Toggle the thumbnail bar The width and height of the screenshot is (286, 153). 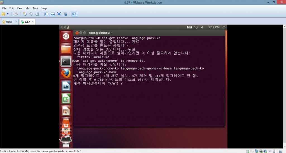53,14
